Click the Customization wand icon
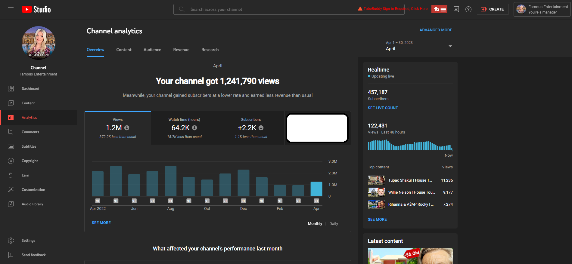This screenshot has height=264, width=572. [x=11, y=190]
